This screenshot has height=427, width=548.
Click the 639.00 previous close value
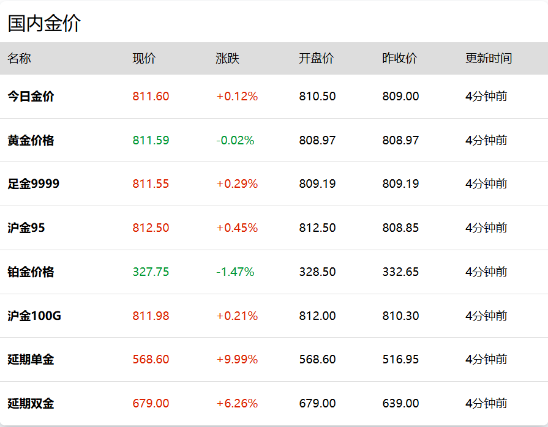[x=400, y=403]
